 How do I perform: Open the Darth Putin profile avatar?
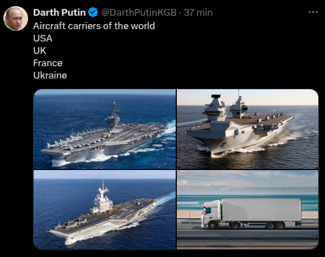(x=16, y=19)
